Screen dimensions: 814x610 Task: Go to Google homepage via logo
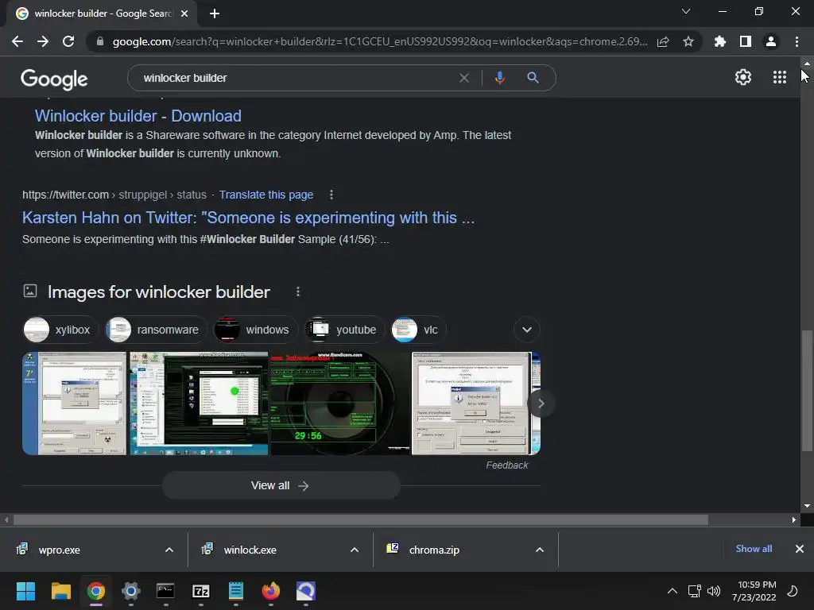pyautogui.click(x=54, y=79)
